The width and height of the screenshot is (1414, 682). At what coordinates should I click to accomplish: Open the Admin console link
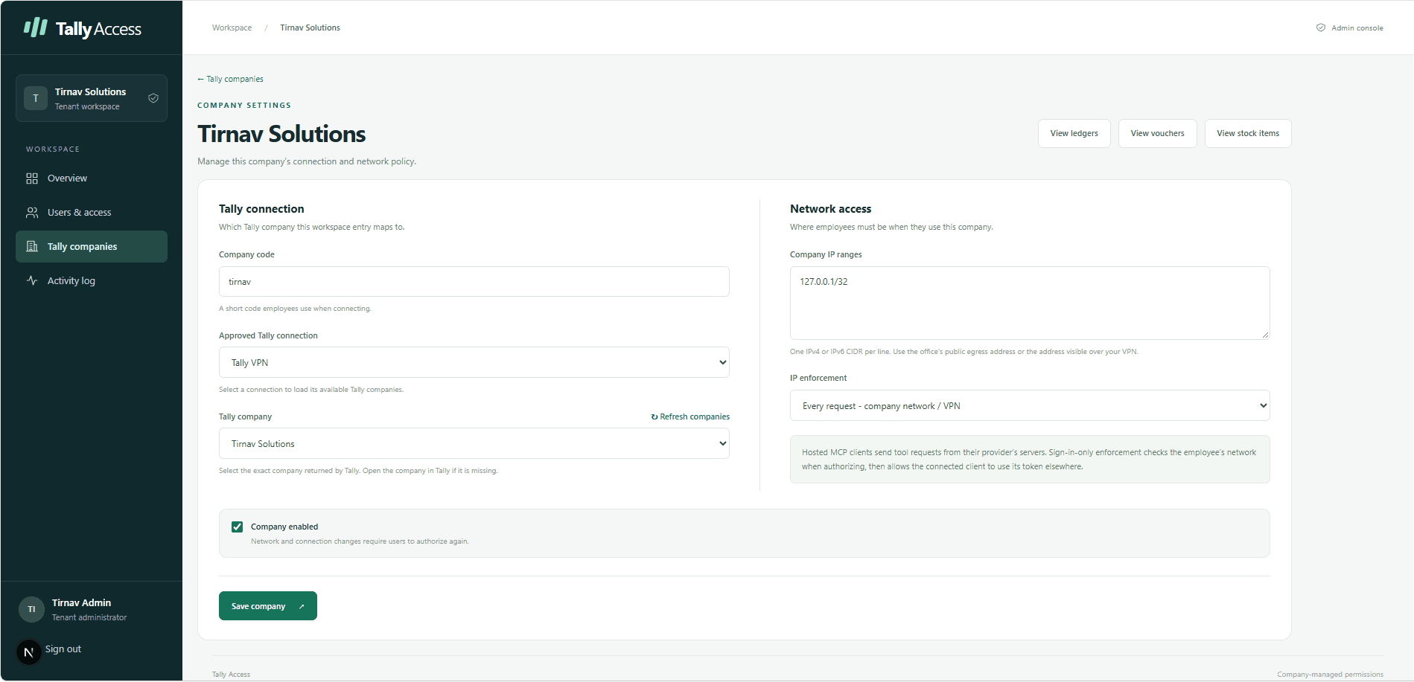(1350, 28)
